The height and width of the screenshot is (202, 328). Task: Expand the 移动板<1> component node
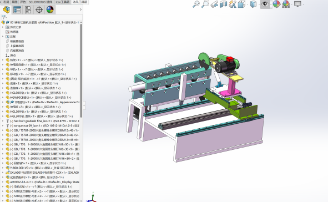pyautogui.click(x=3, y=74)
